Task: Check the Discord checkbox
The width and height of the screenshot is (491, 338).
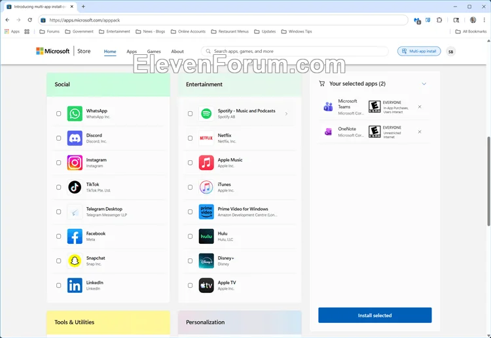Action: coord(58,138)
